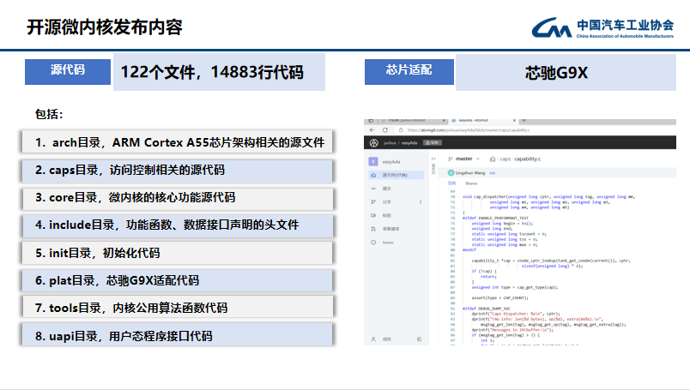The height and width of the screenshot is (390, 690).
Task: Click the puhua breadcrumb in header
Action: [x=390, y=143]
